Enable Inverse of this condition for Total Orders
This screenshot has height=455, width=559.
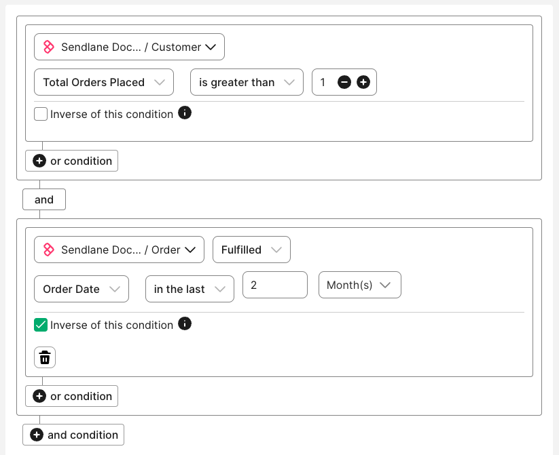coord(41,114)
